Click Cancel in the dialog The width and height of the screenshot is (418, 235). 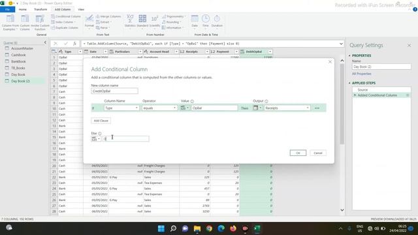(318, 153)
